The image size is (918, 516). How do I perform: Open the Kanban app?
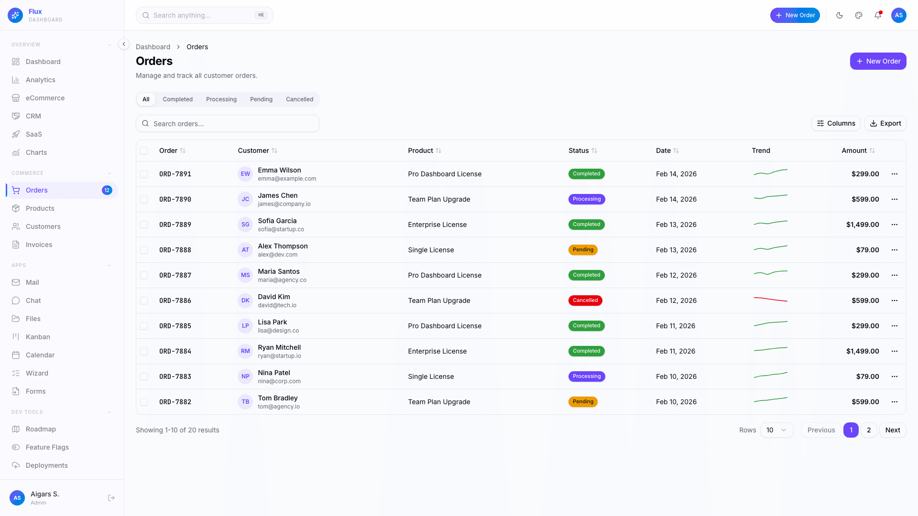[x=37, y=337]
